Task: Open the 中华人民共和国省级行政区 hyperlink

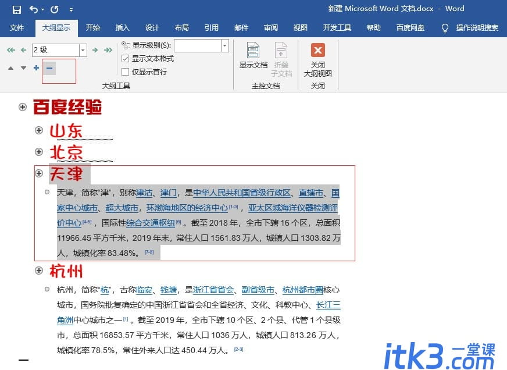Action: pos(242,193)
